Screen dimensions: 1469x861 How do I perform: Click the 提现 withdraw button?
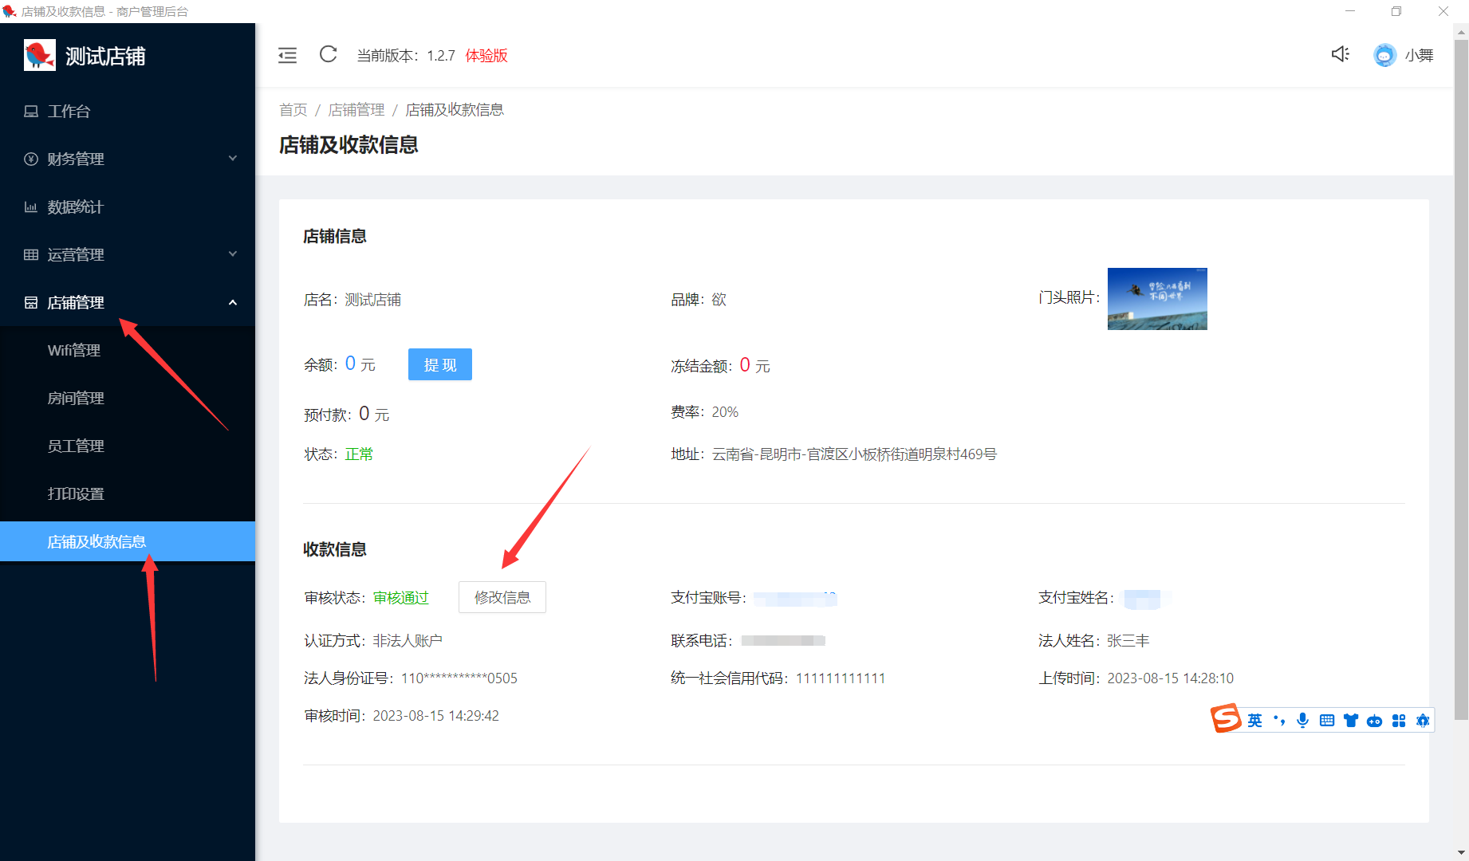click(x=439, y=364)
